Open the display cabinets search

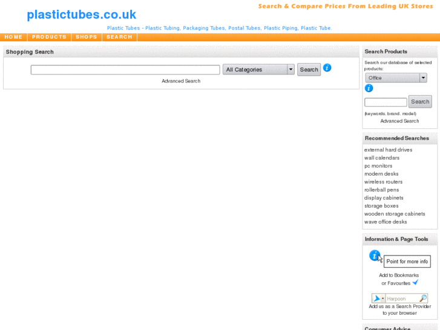384,198
